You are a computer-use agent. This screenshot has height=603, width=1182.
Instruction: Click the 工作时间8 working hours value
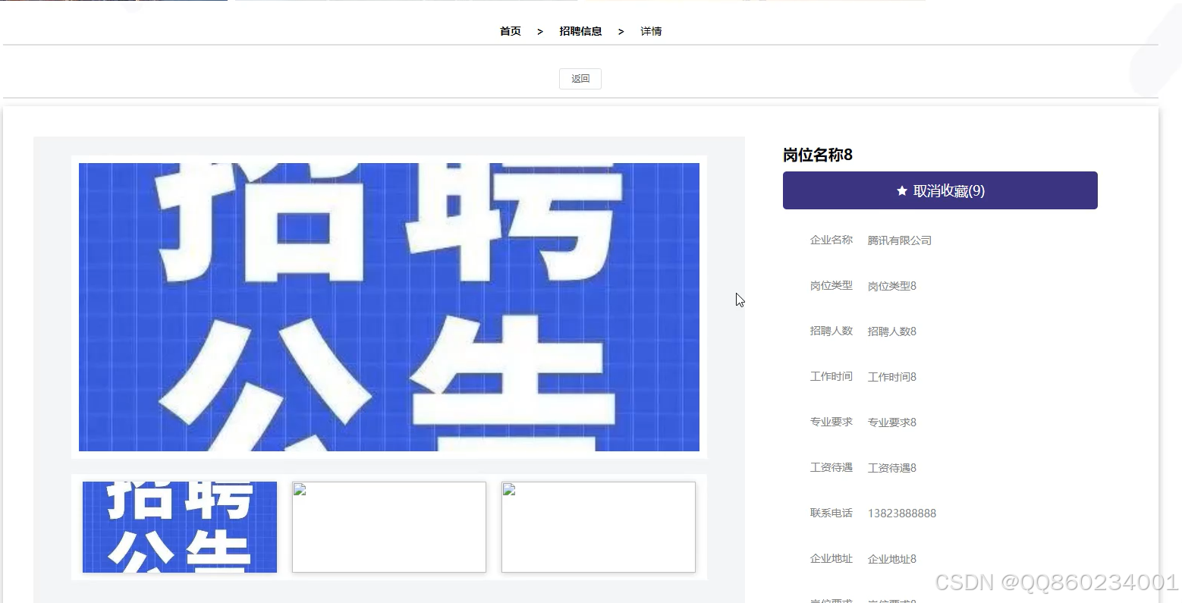point(891,376)
